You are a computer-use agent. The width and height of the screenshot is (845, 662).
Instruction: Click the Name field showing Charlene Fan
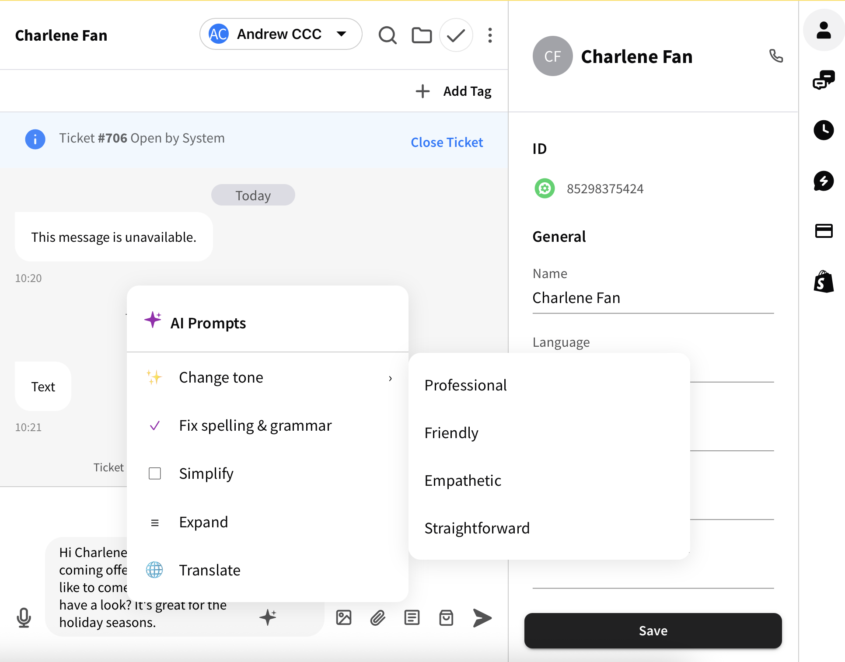[x=652, y=298]
